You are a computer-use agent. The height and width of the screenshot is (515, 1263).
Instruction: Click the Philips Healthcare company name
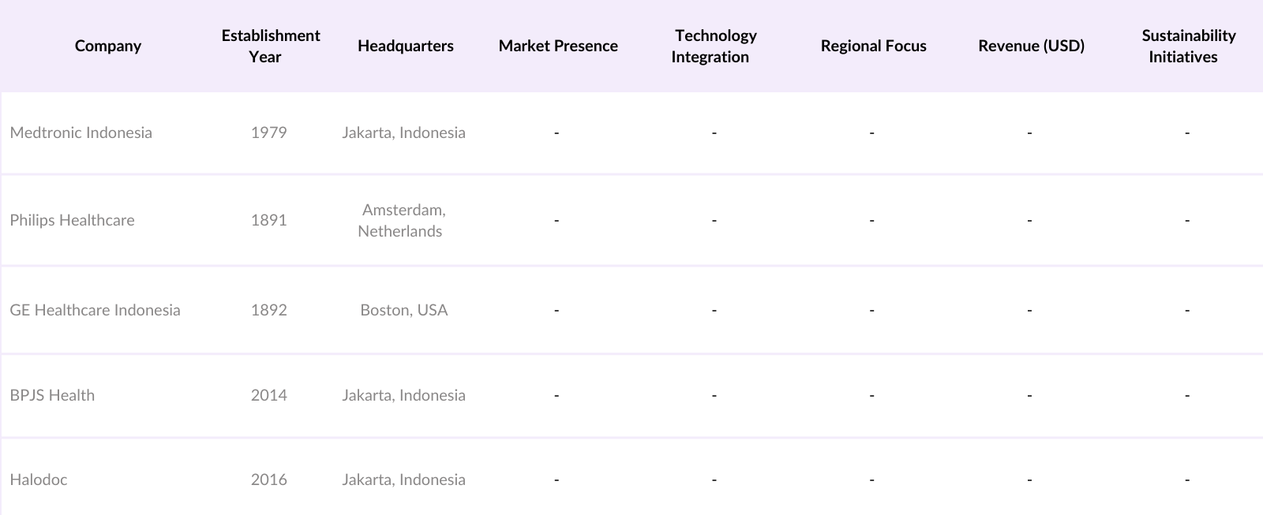[x=72, y=220]
